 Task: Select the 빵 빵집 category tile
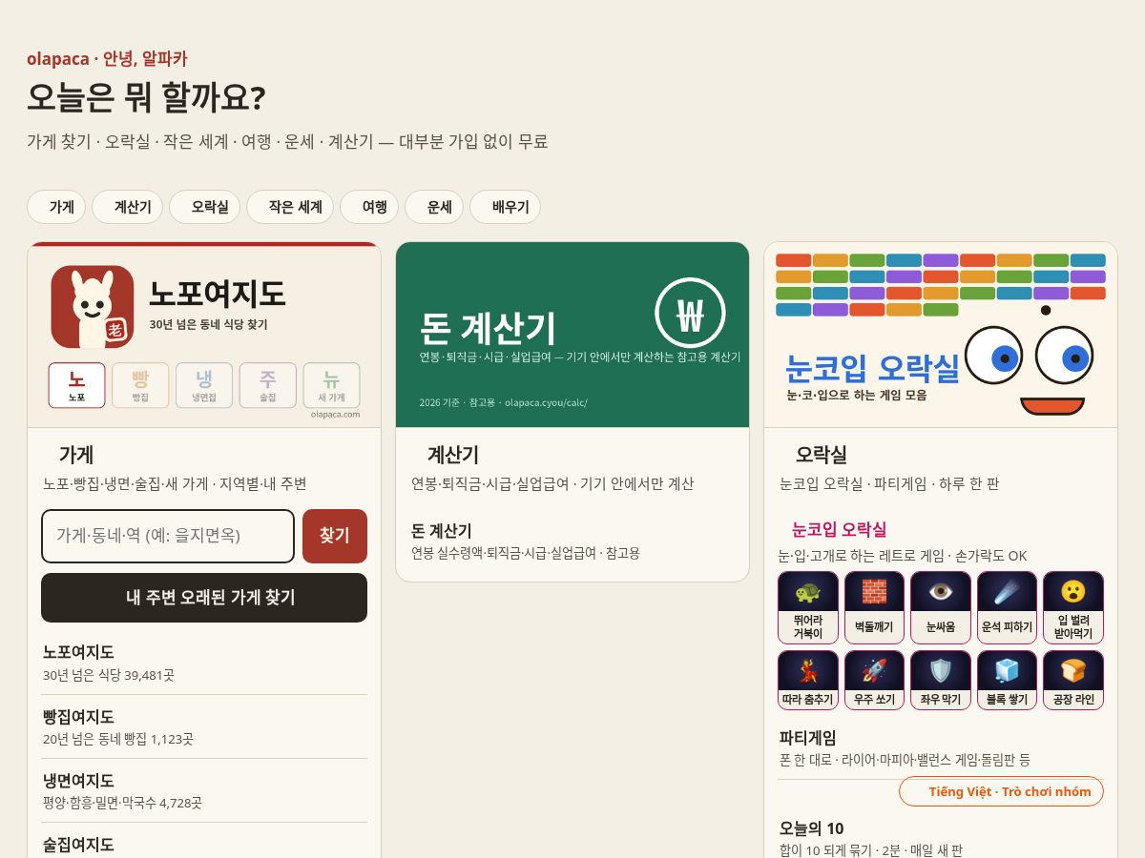point(140,385)
